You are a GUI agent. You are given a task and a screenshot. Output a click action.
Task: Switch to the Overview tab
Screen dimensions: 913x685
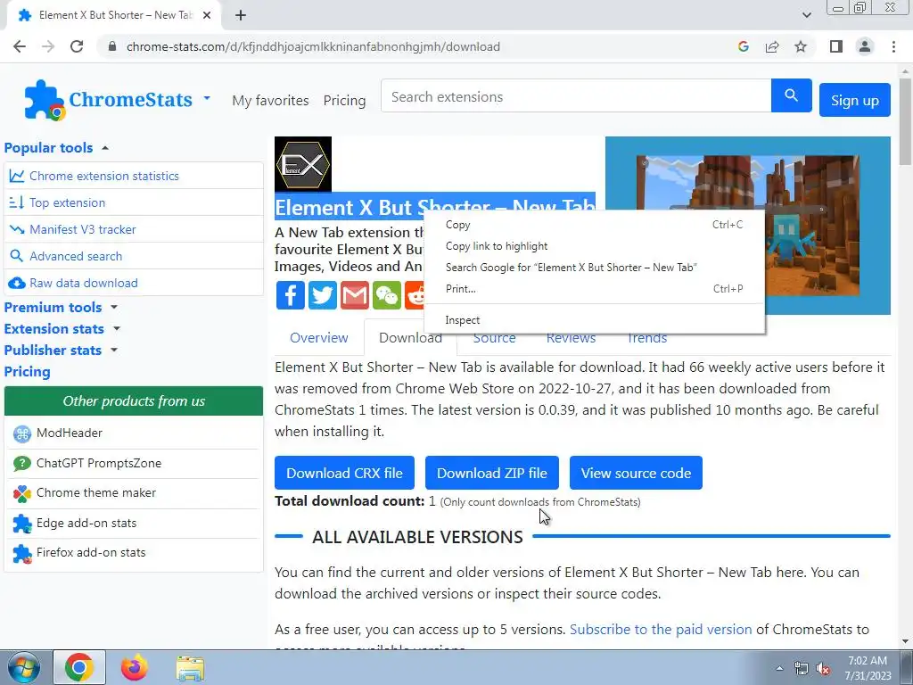[x=318, y=338]
